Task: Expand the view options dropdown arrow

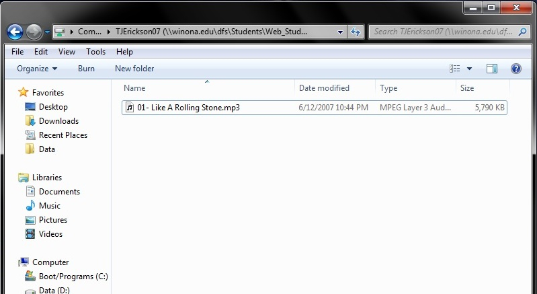Action: [x=469, y=69]
